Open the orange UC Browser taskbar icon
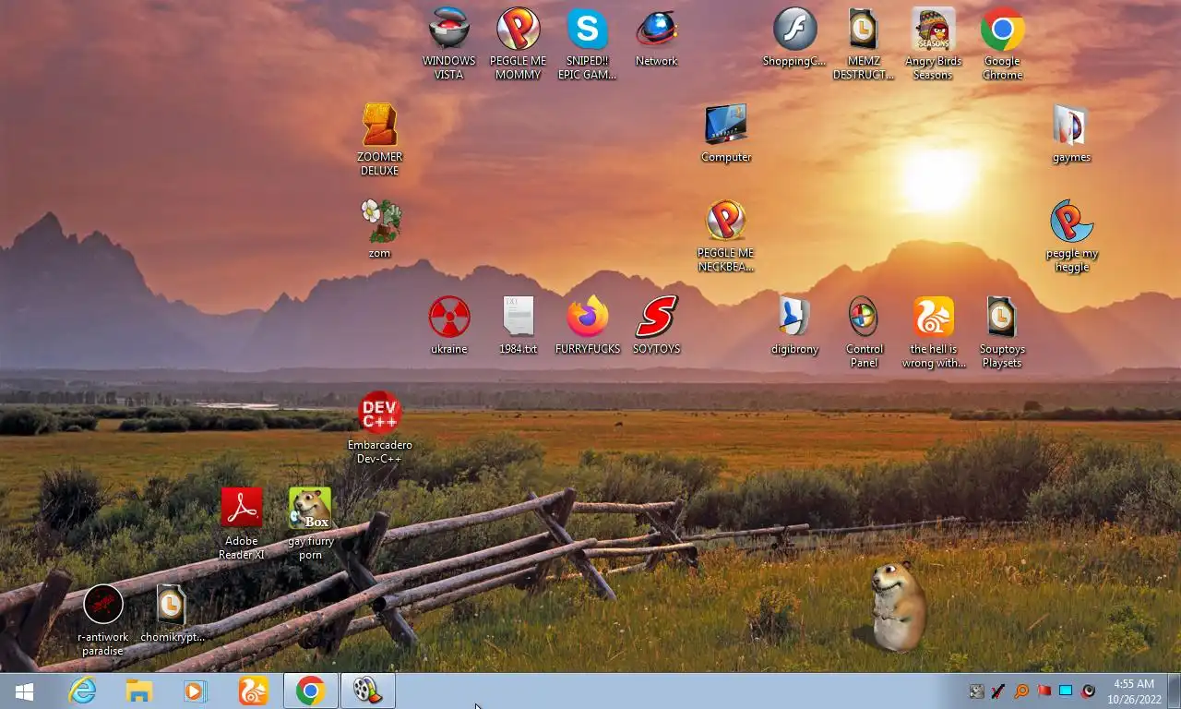Screen dimensions: 1181x709 253,691
